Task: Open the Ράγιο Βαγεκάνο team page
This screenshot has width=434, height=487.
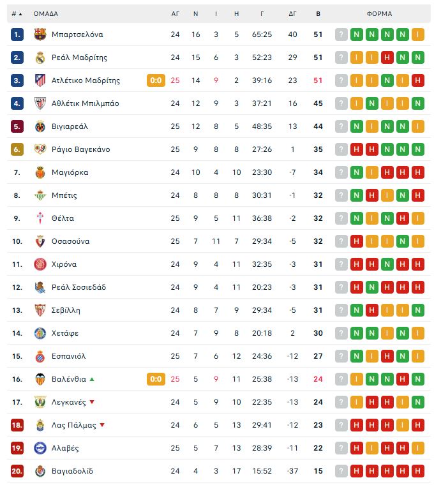Action: click(81, 149)
